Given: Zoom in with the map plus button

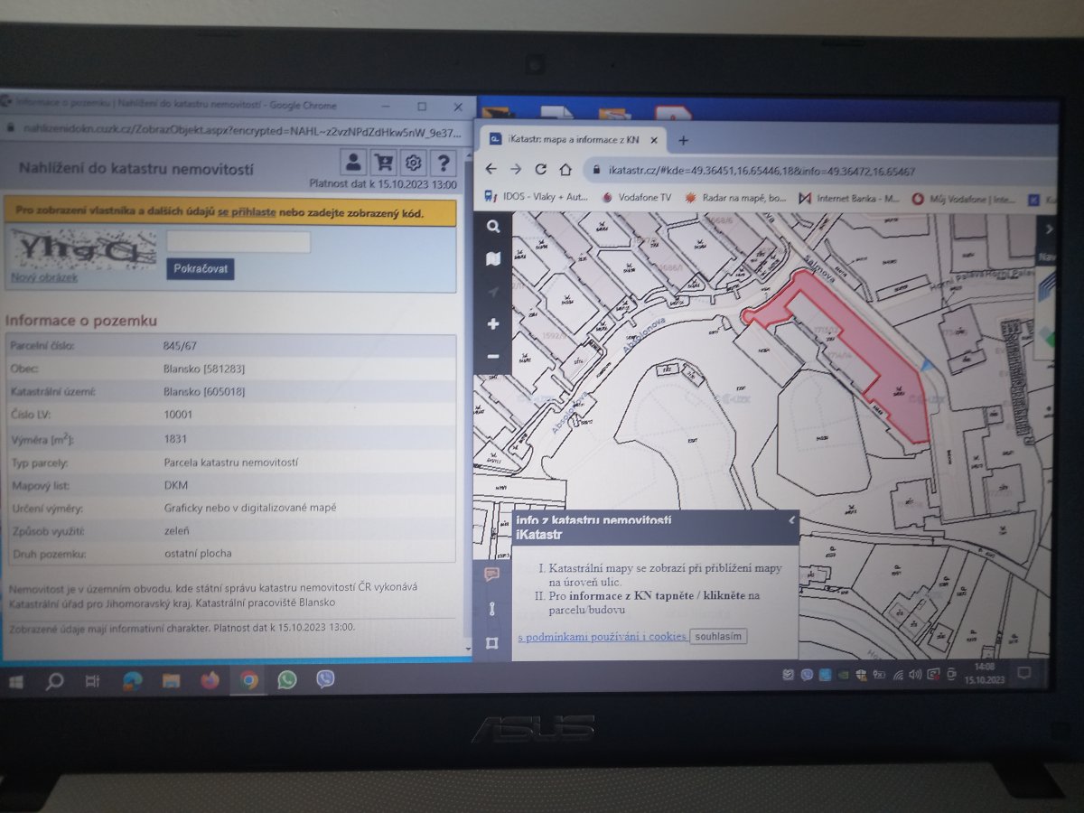Looking at the screenshot, I should [493, 323].
